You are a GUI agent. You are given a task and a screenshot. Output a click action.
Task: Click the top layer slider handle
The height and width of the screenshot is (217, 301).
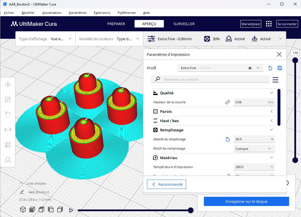tap(295, 60)
